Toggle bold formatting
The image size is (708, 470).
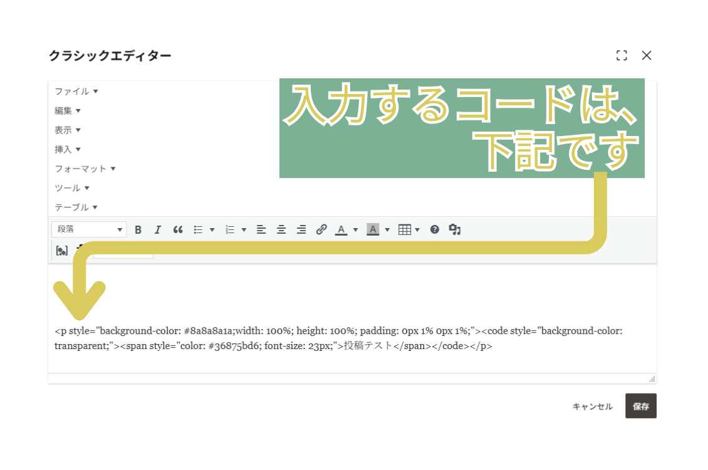pos(138,230)
